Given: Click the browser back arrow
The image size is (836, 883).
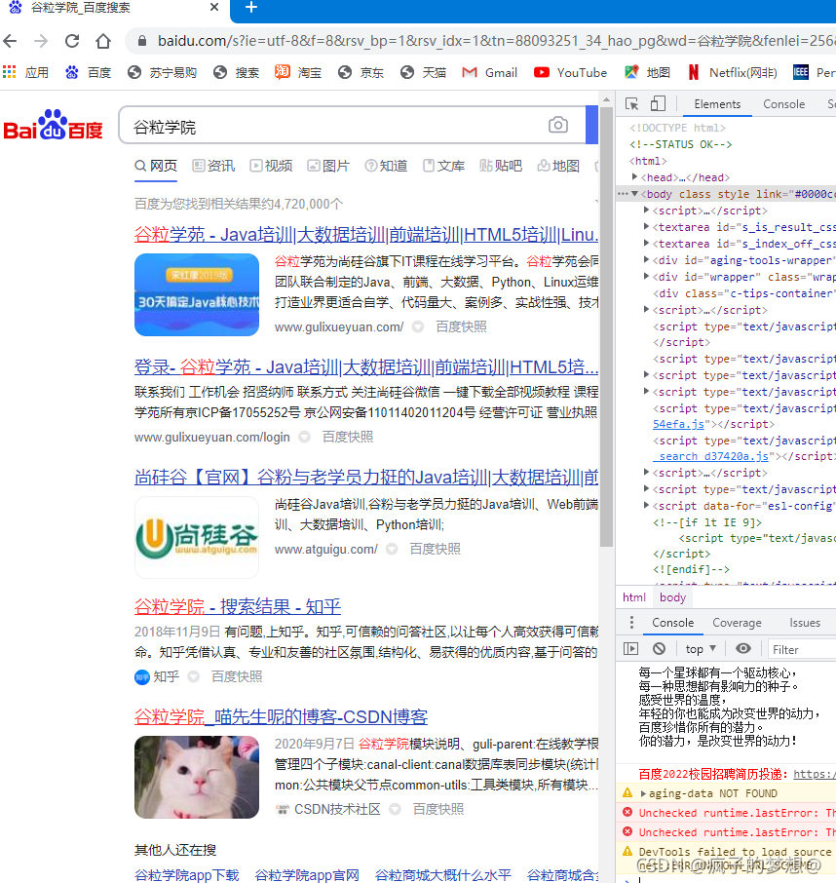Looking at the screenshot, I should 10,41.
